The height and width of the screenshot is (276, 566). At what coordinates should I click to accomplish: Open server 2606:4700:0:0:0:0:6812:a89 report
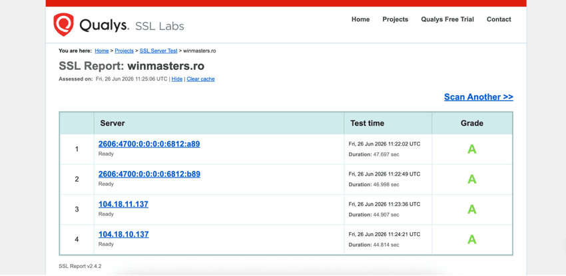(x=149, y=144)
